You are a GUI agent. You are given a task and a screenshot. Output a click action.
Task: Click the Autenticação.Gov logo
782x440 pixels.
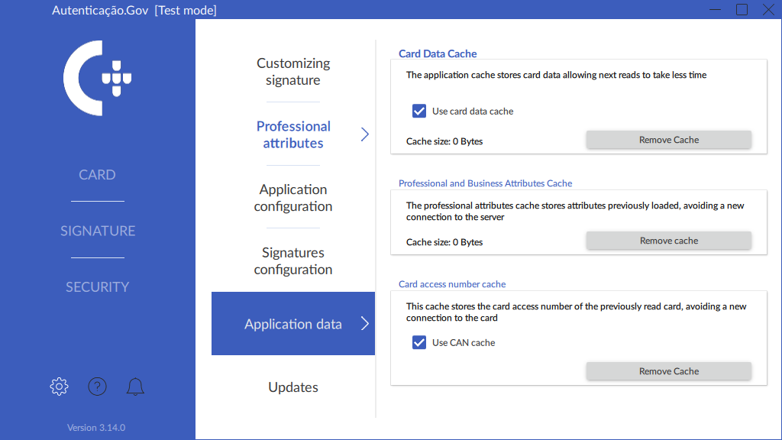click(x=98, y=78)
